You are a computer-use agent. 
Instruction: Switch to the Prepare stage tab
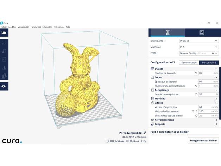[168, 33]
